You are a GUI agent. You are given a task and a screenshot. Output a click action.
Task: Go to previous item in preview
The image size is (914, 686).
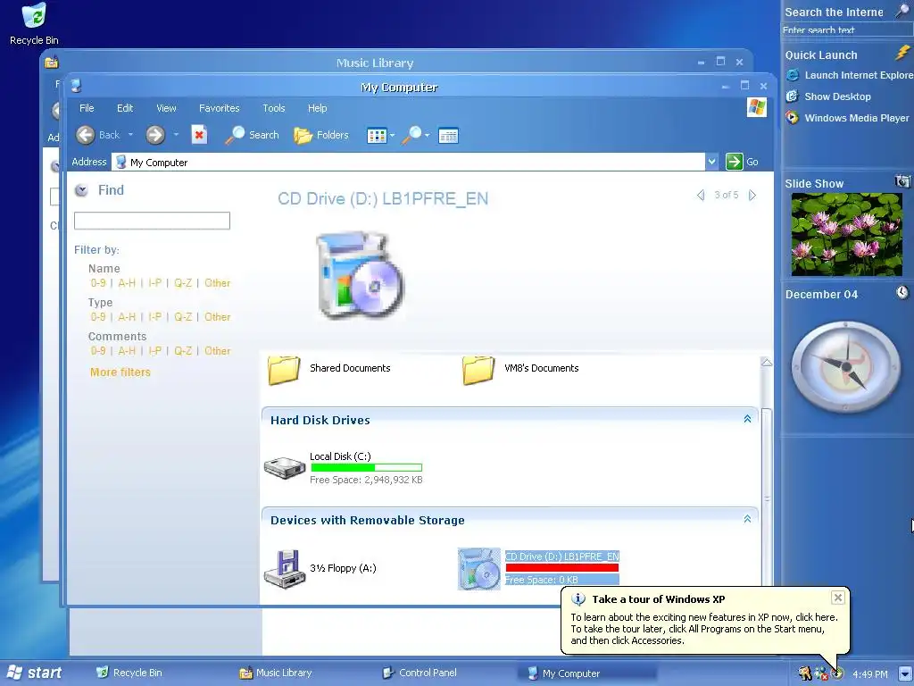[701, 195]
